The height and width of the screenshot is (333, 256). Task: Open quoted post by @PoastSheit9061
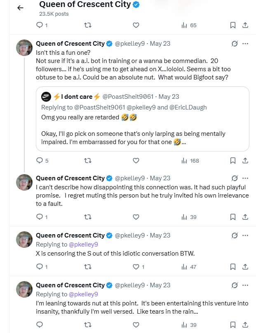click(143, 119)
